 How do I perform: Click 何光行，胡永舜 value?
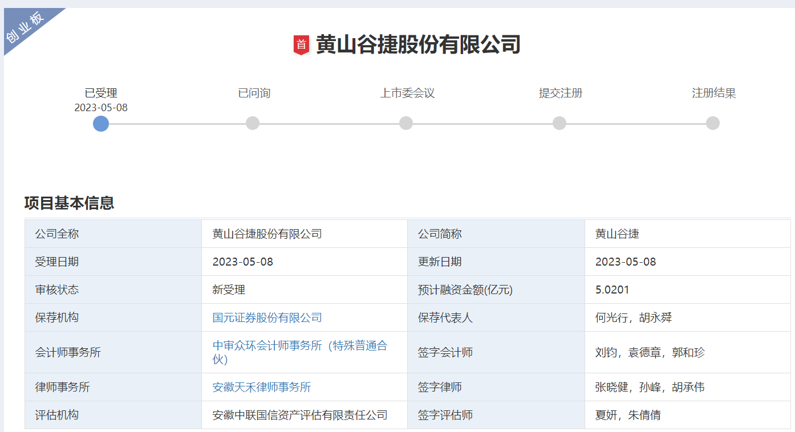[634, 317]
